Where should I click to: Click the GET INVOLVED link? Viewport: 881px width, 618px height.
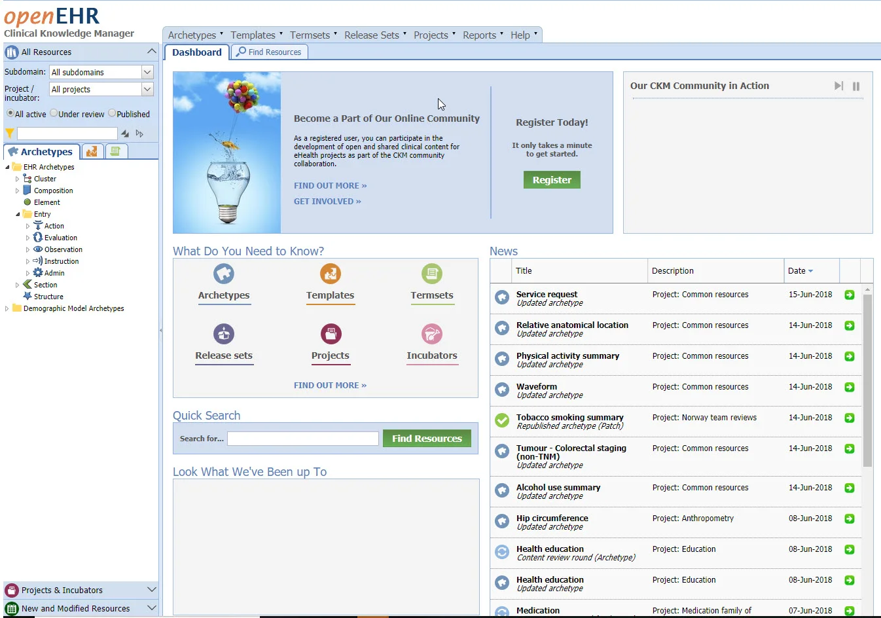click(x=327, y=202)
